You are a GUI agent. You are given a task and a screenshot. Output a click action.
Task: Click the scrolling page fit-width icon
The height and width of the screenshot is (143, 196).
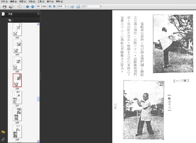pos(72,7)
